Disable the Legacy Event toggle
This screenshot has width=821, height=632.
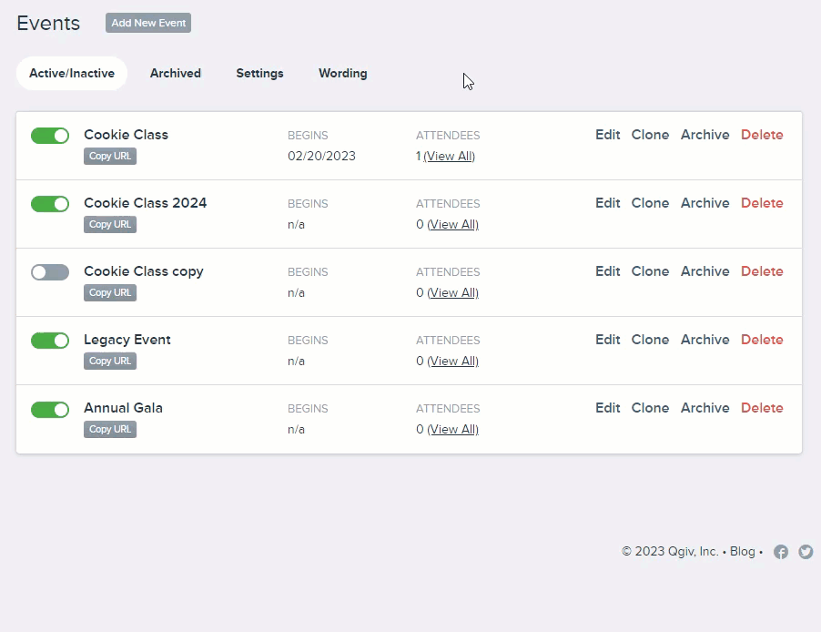point(50,341)
